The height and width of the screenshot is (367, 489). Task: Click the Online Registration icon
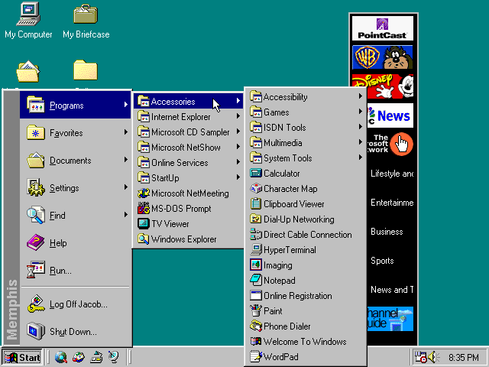[x=256, y=296]
